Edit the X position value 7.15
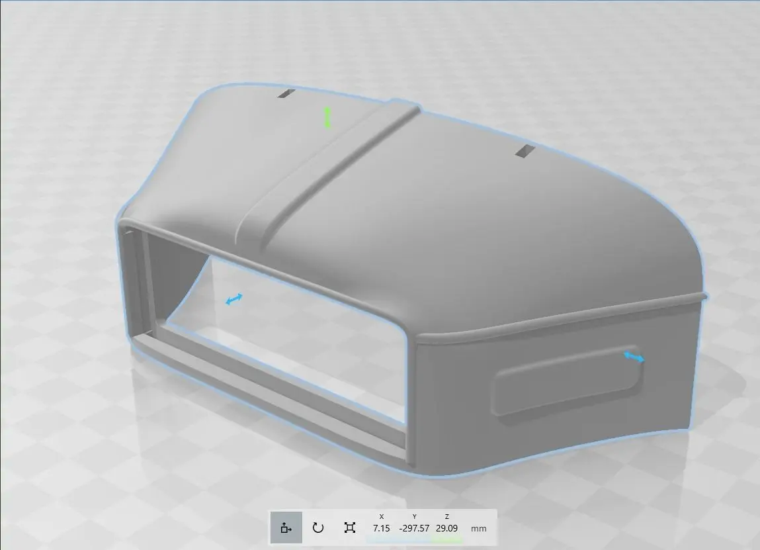Viewport: 760px width, 550px height. tap(382, 528)
